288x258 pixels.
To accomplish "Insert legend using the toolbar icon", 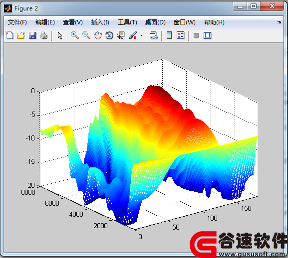I will pos(180,35).
